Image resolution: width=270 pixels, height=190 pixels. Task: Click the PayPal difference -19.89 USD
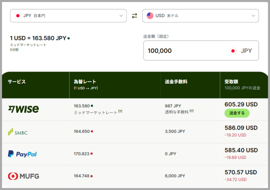tap(235, 157)
